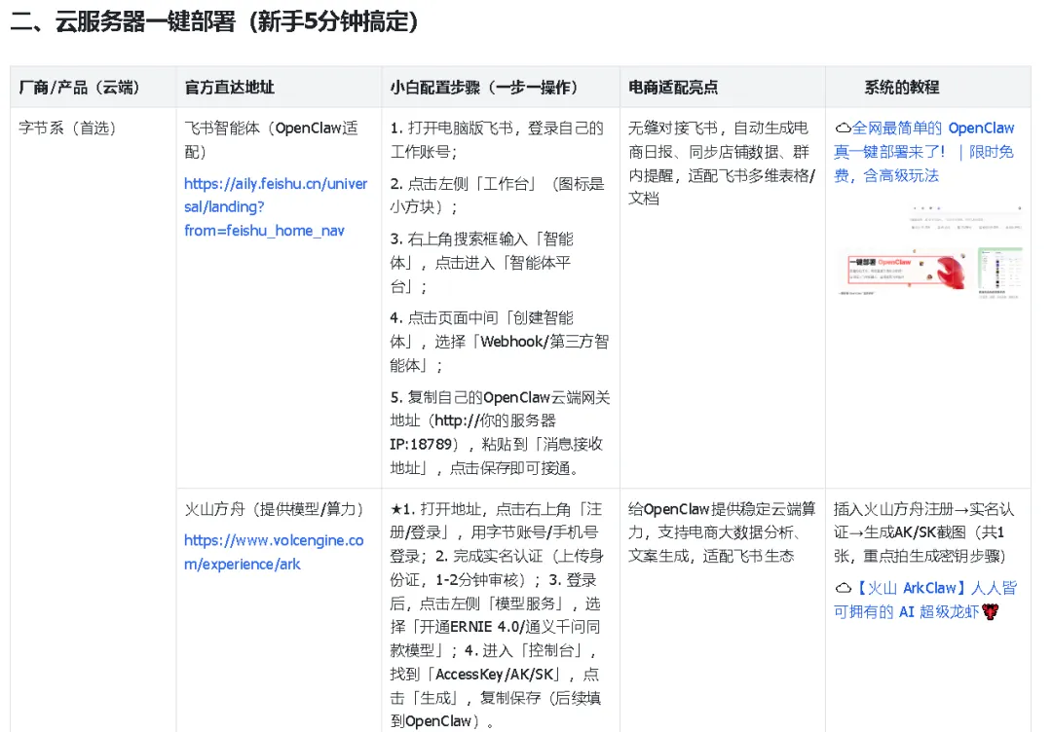The image size is (1052, 732).
Task: Open the volcengine.com experience/ark link
Action: [274, 552]
